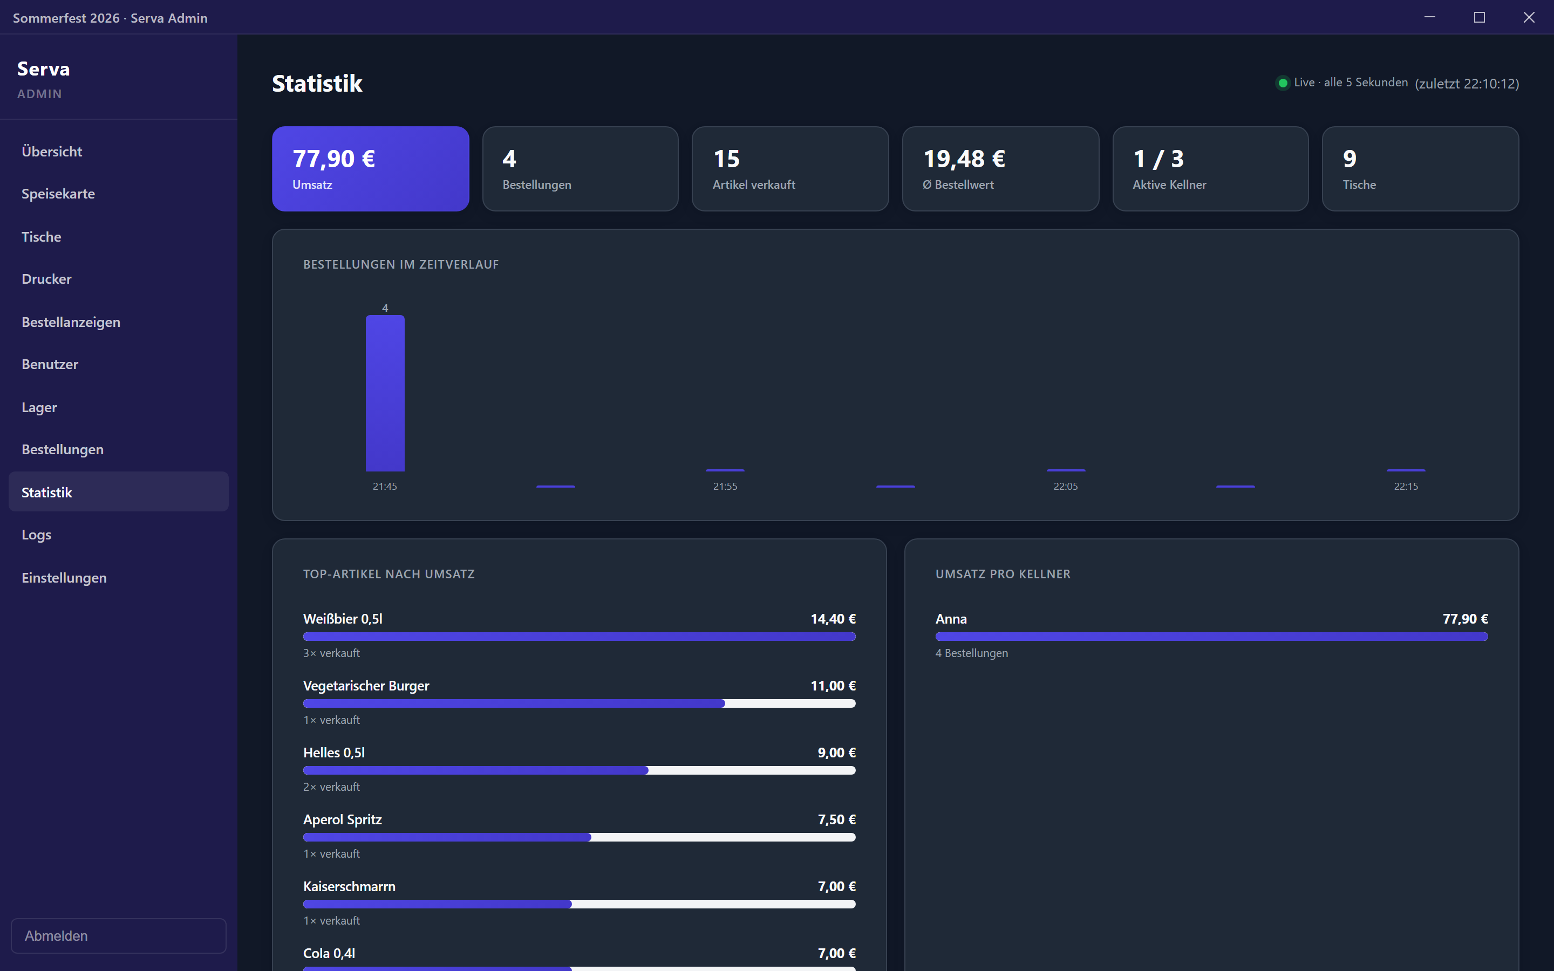This screenshot has height=971, width=1554.
Task: Maximize the Serva Admin window
Action: pyautogui.click(x=1480, y=17)
